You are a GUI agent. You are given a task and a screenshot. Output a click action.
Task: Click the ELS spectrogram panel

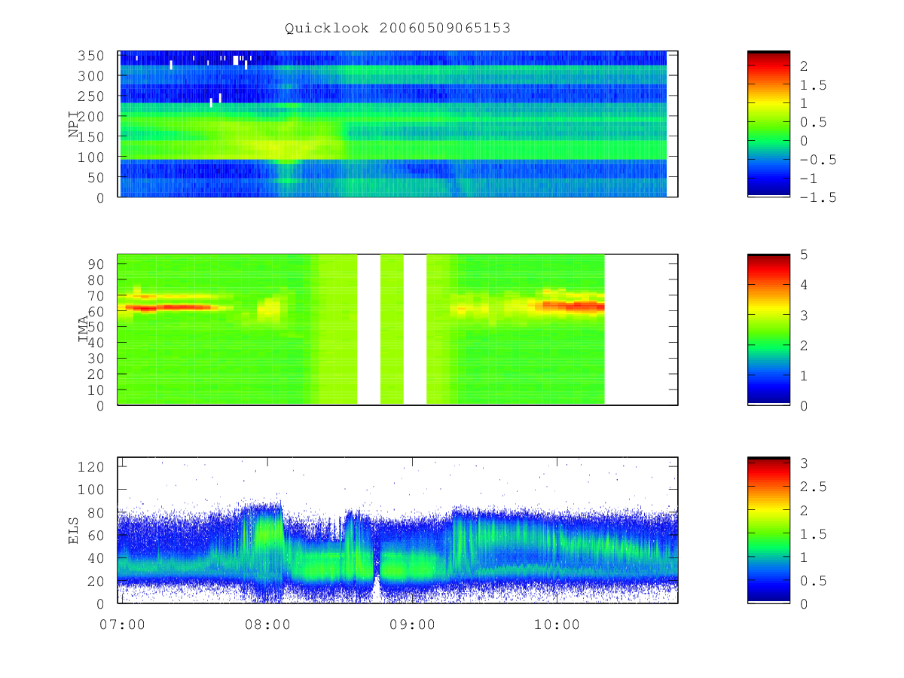398,530
